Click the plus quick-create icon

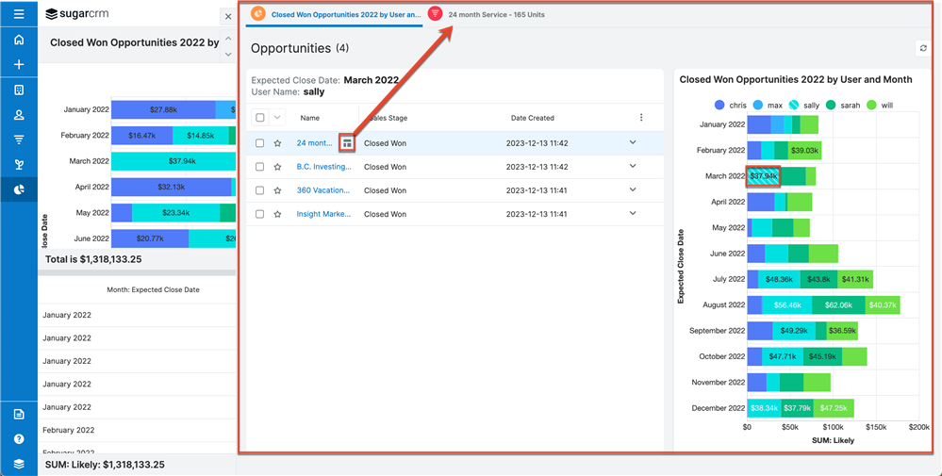[x=19, y=65]
